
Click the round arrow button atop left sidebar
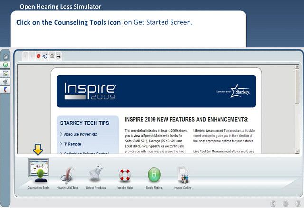point(6,57)
